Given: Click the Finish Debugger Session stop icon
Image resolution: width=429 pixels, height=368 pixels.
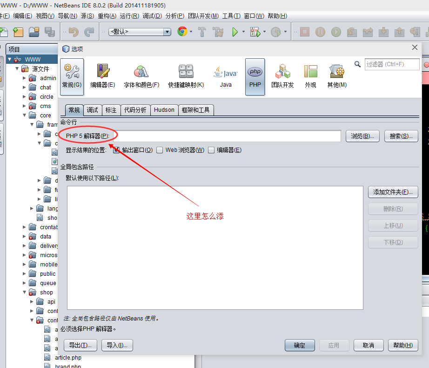Looking at the screenshot, I should 304,32.
